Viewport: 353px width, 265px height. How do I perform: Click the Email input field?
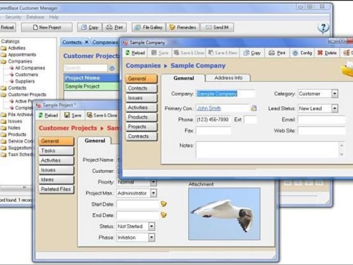[321, 120]
